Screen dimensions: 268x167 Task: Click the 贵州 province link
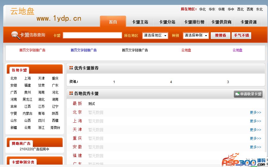pyautogui.click(x=27, y=92)
